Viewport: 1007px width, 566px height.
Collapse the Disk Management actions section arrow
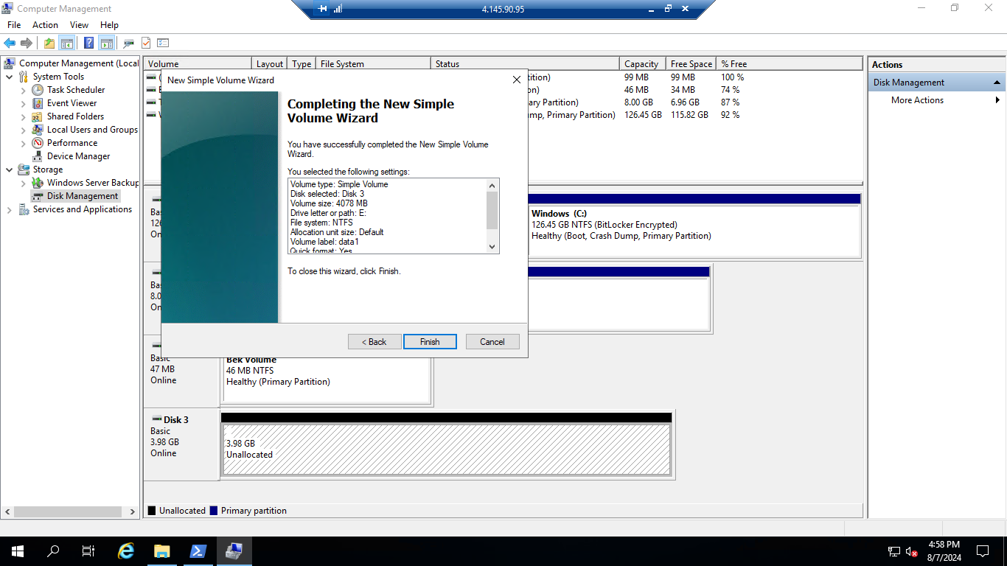coord(997,83)
